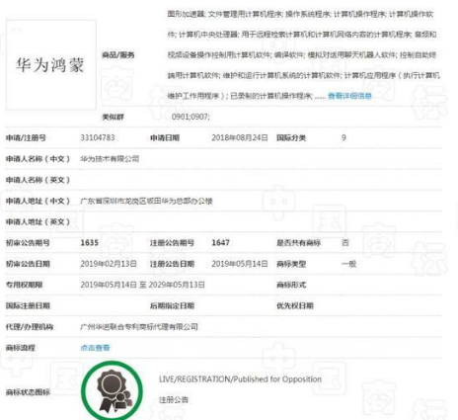Image resolution: width=458 pixels, height=420 pixels.
Task: Click the 国际分类 label
Action: [291, 137]
